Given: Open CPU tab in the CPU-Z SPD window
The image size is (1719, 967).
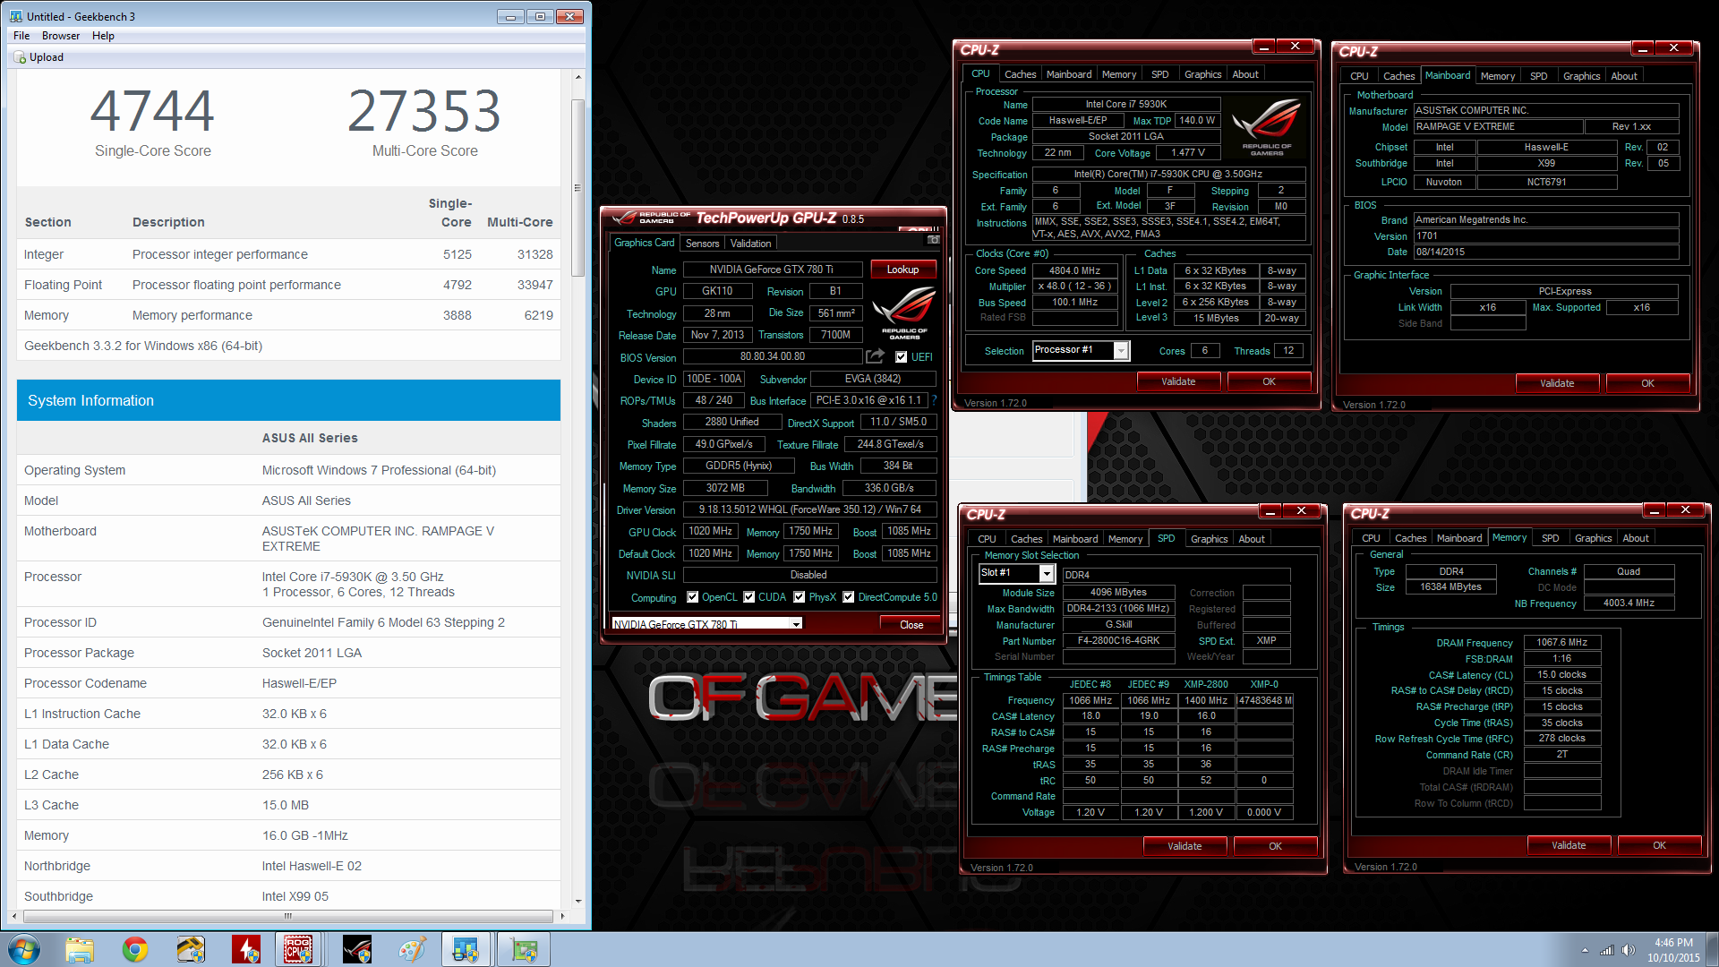Looking at the screenshot, I should 987,539.
